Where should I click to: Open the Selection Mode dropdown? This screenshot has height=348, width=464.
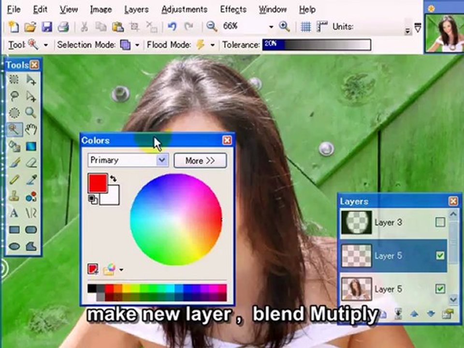[137, 45]
